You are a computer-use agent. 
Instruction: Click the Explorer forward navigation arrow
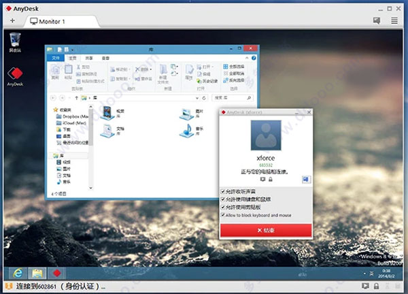point(62,98)
